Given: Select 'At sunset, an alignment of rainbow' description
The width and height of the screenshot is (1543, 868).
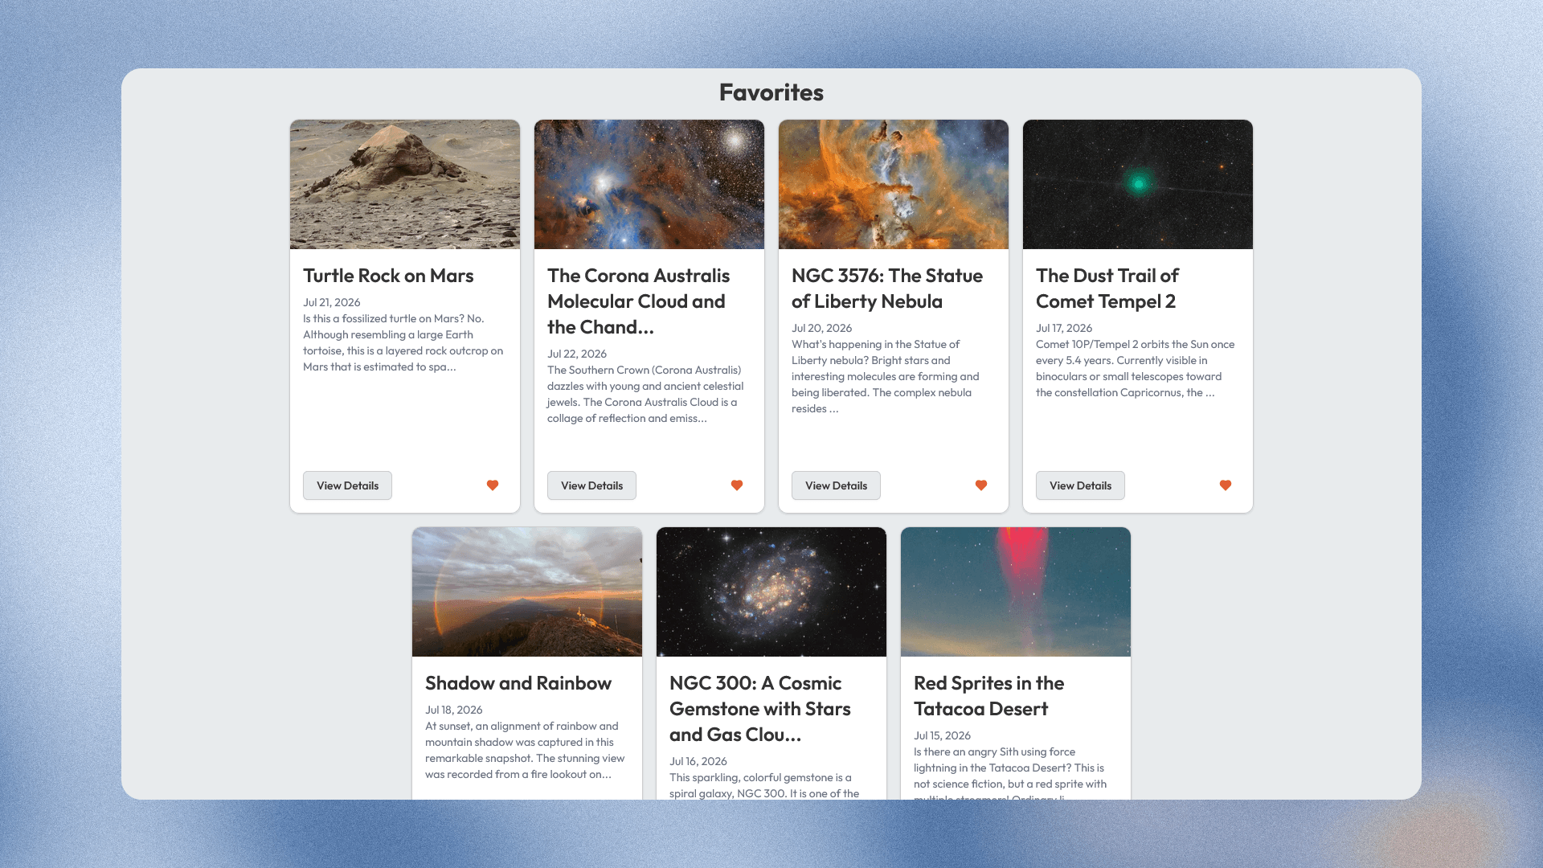Looking at the screenshot, I should click(x=526, y=750).
